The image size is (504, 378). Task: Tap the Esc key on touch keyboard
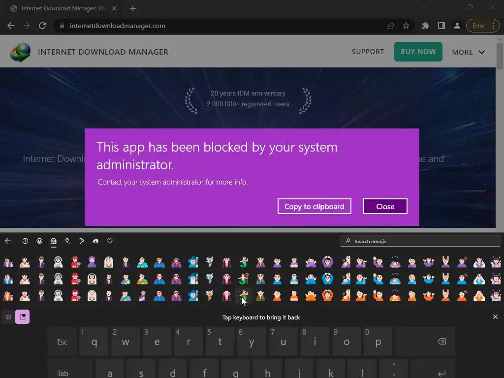pos(62,342)
